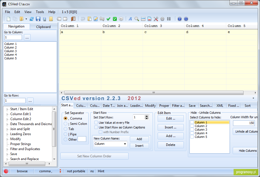Switch to the Sort tab
Viewport: 260px width, 177px height.
(x=247, y=106)
